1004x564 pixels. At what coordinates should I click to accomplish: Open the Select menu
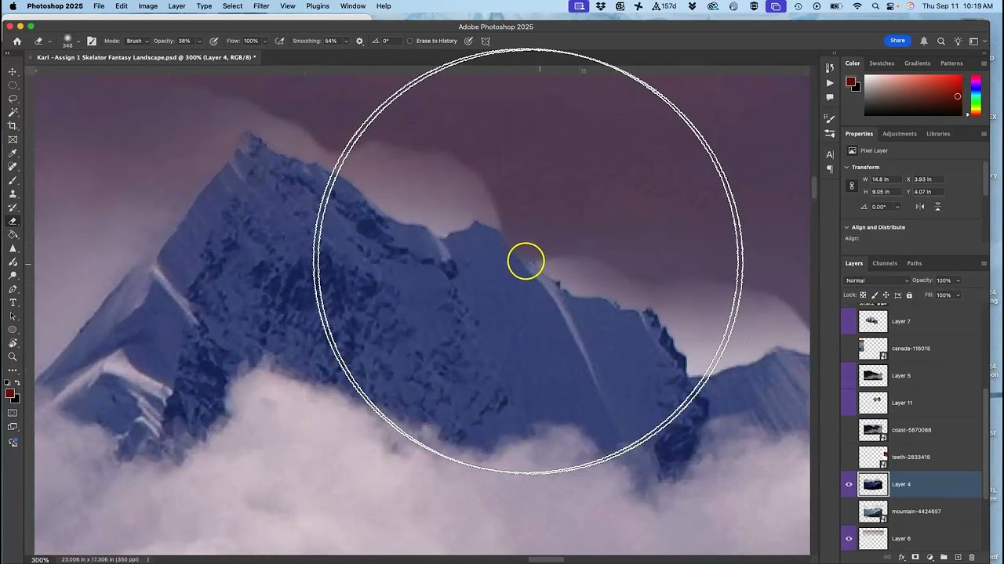pyautogui.click(x=232, y=6)
